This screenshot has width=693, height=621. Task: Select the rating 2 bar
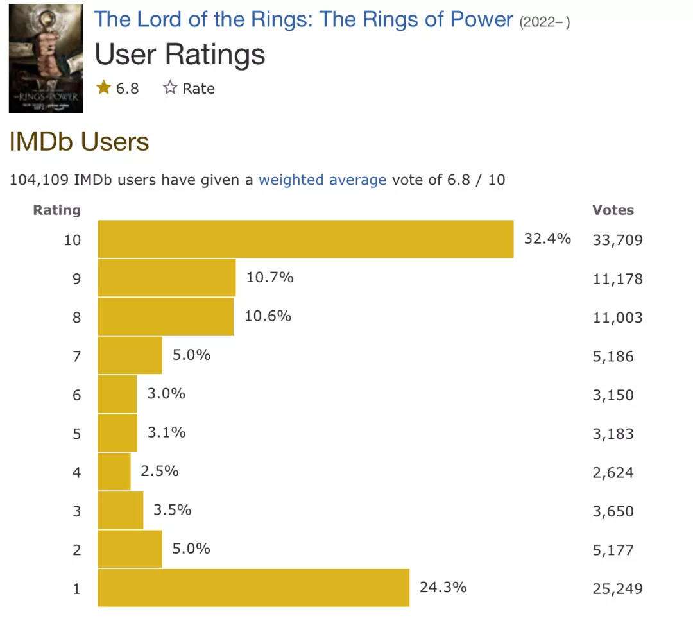pyautogui.click(x=130, y=549)
